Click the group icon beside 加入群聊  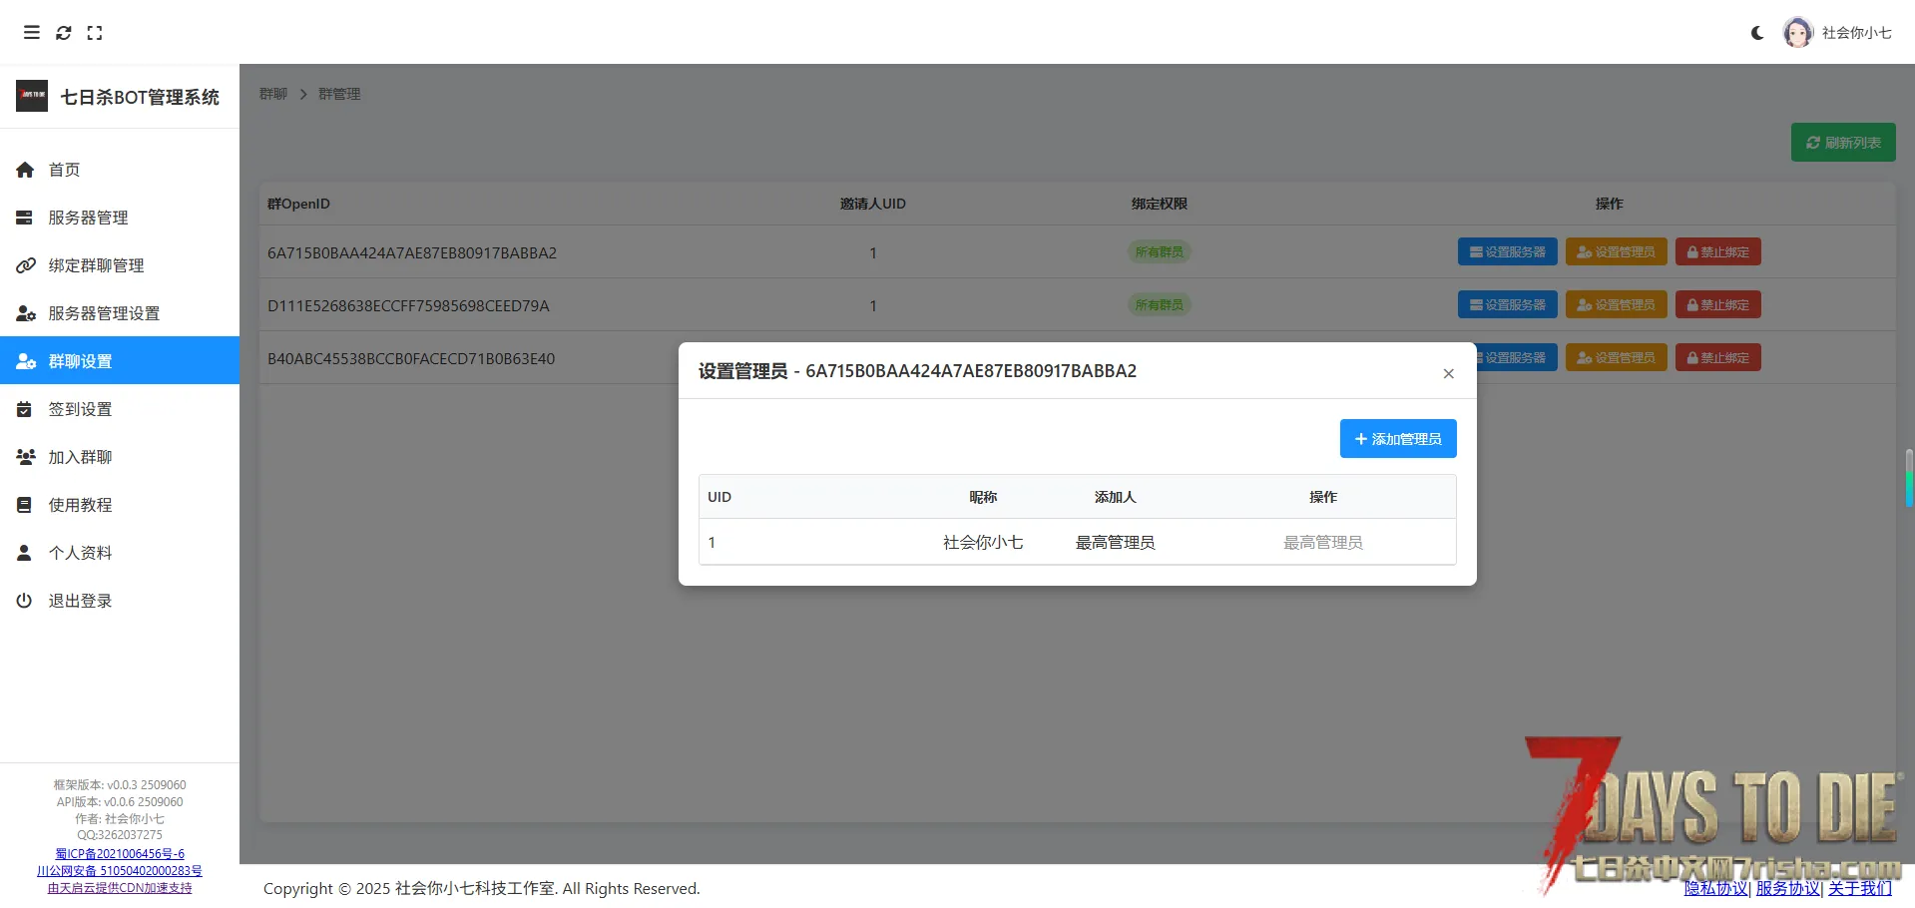pos(26,457)
